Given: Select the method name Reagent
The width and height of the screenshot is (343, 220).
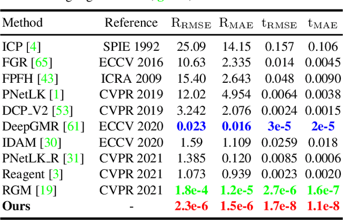Looking at the screenshot, I should click(24, 175).
